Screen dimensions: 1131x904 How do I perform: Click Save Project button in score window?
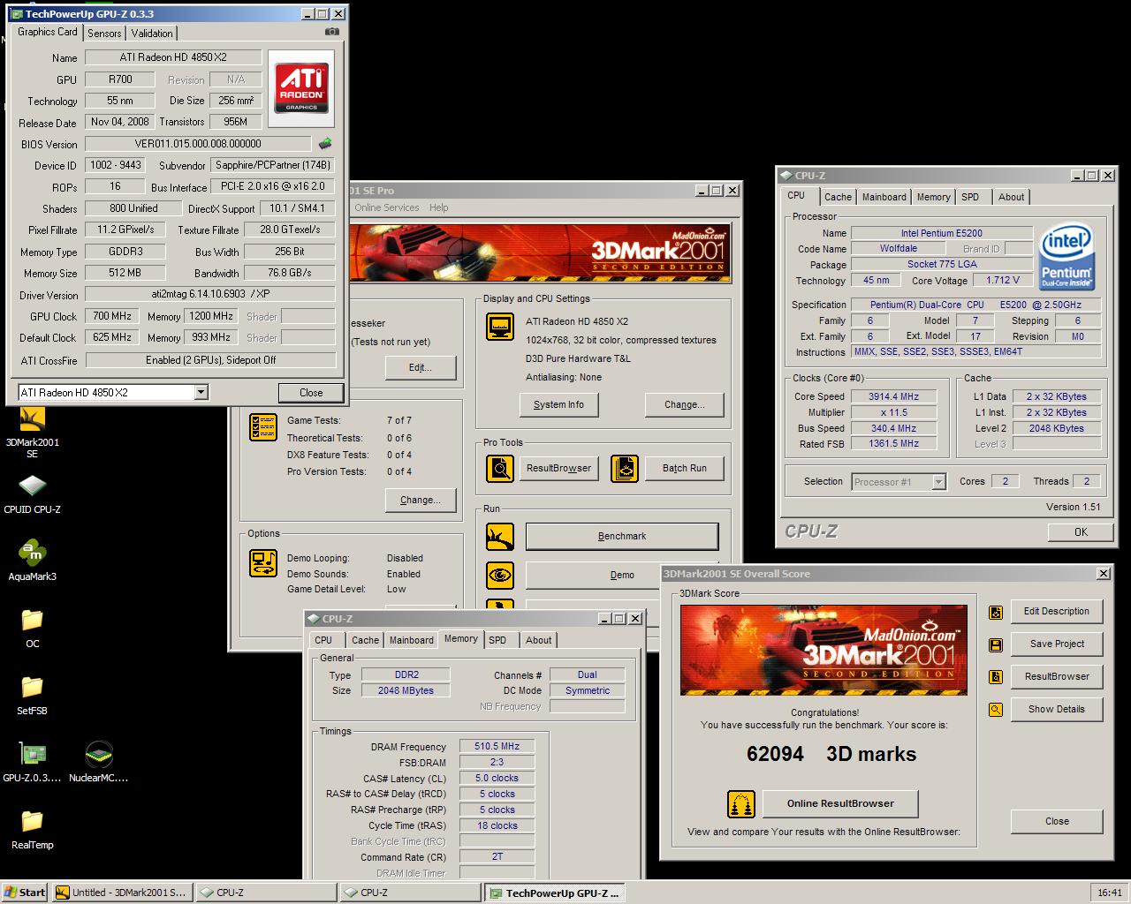pyautogui.click(x=1056, y=644)
